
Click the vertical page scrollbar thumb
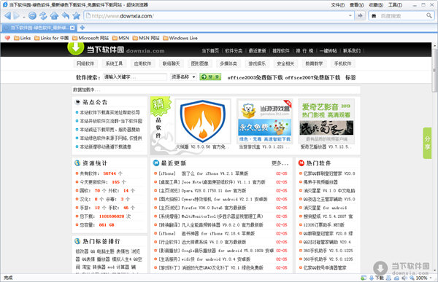(x=434, y=70)
